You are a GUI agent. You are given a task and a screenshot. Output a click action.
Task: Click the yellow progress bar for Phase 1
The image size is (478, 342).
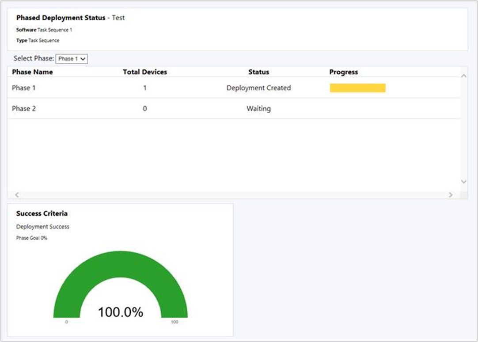[x=357, y=88]
